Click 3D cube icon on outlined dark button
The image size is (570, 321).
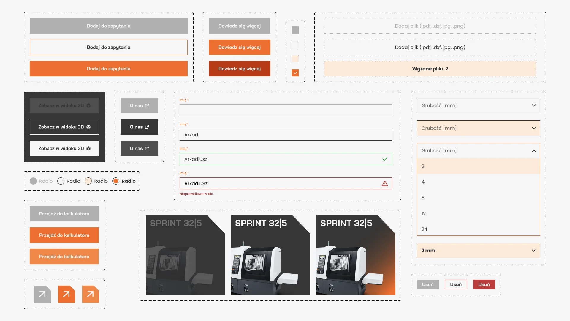88,127
